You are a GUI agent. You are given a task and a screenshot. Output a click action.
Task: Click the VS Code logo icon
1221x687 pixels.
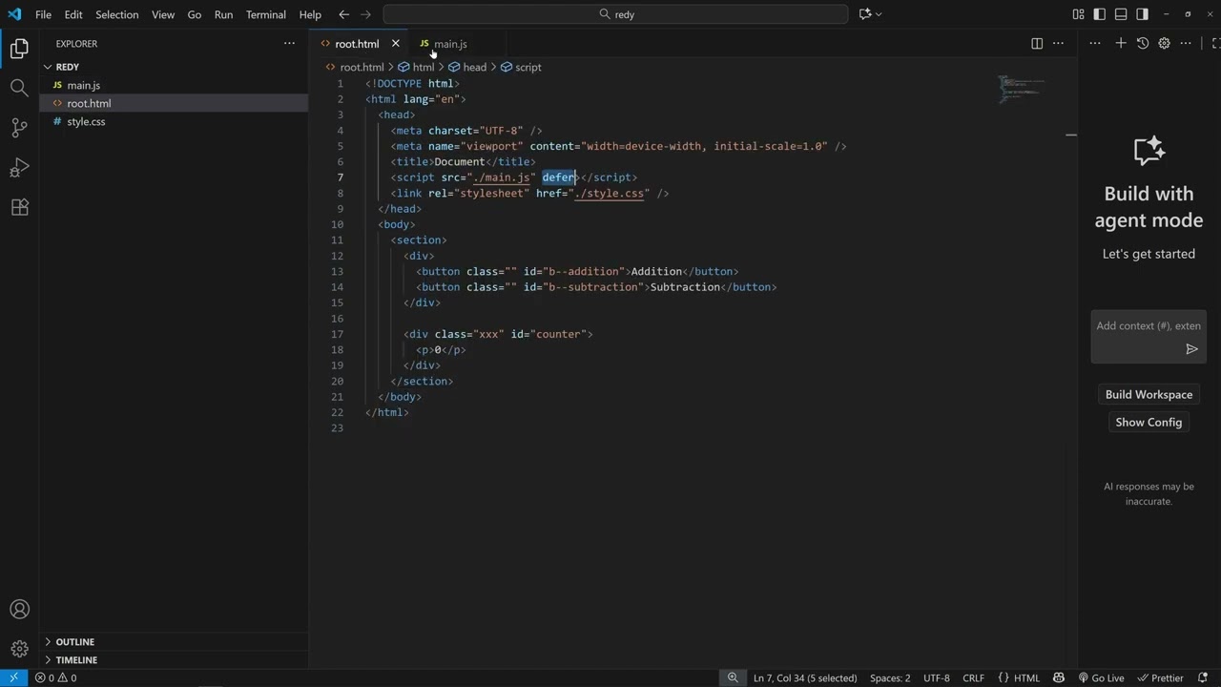(14, 14)
